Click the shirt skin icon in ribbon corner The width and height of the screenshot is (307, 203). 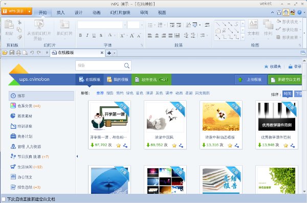pos(279,13)
